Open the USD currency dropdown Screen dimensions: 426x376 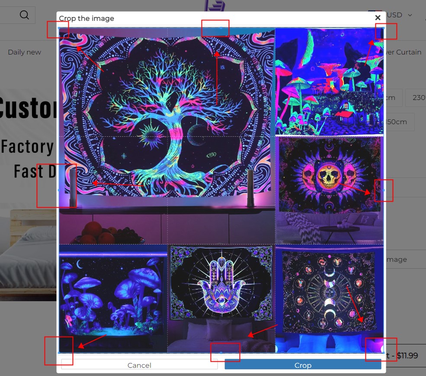(x=399, y=15)
